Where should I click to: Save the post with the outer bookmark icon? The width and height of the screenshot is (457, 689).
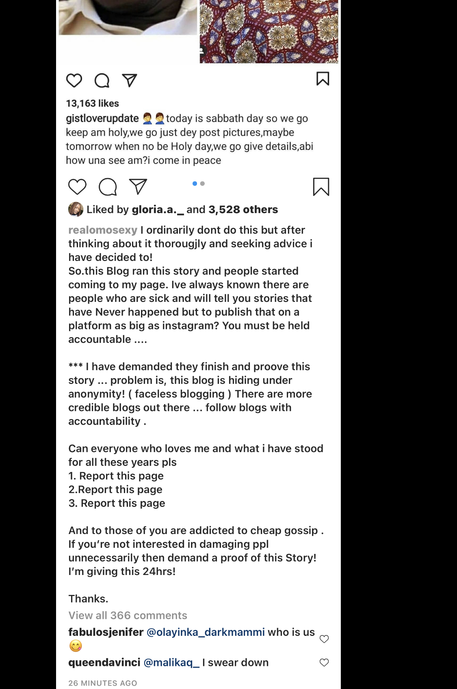pos(321,187)
